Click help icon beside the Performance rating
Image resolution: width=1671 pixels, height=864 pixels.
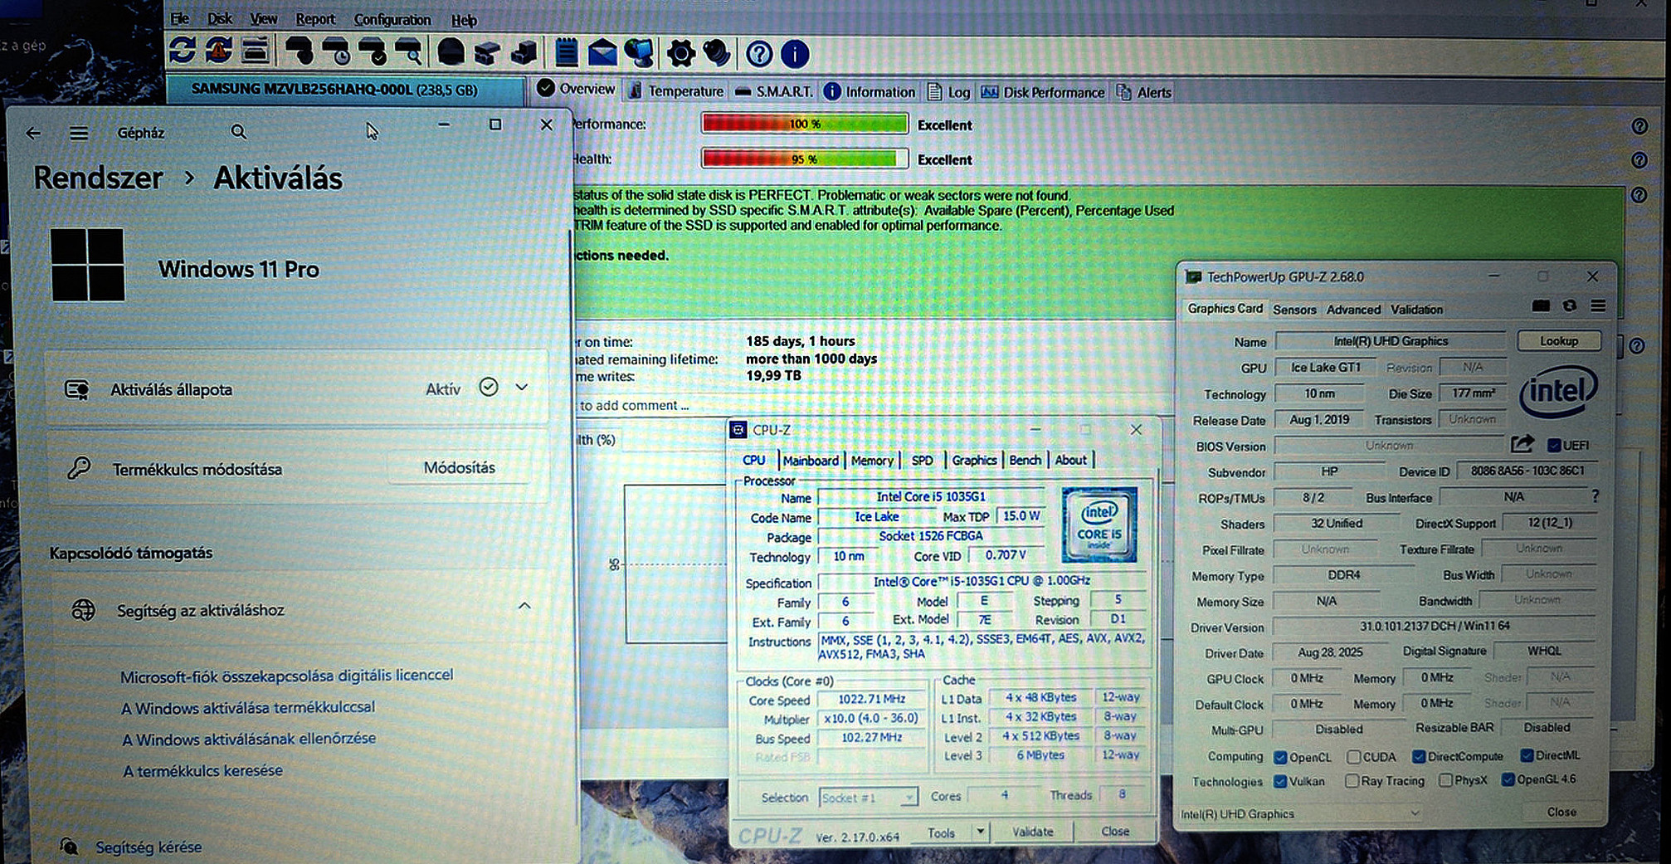tap(1639, 126)
